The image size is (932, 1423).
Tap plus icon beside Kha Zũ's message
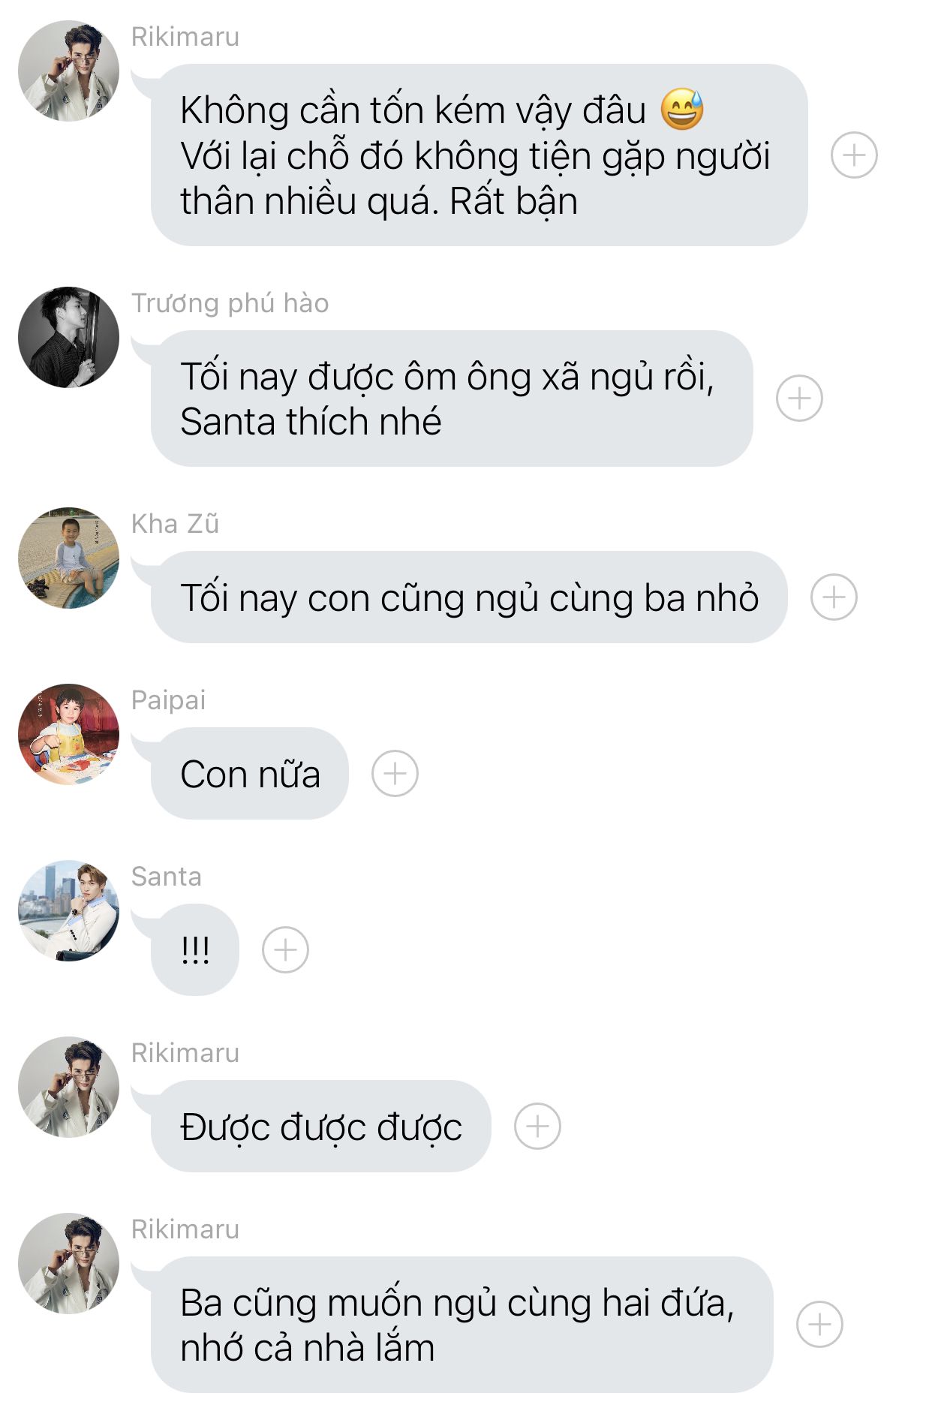834,597
